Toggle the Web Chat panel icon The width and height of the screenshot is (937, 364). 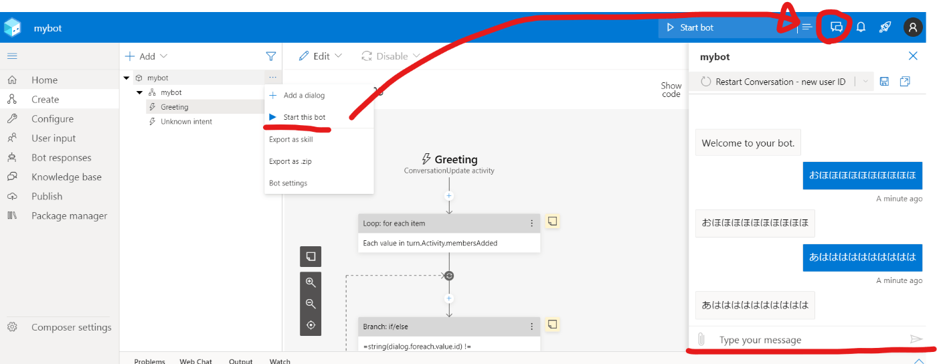(836, 27)
